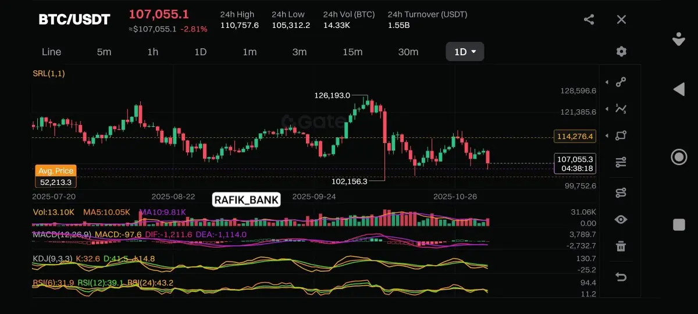Image resolution: width=698 pixels, height=314 pixels.
Task: Tap the BTC/USDT pair title
Action: [x=74, y=20]
